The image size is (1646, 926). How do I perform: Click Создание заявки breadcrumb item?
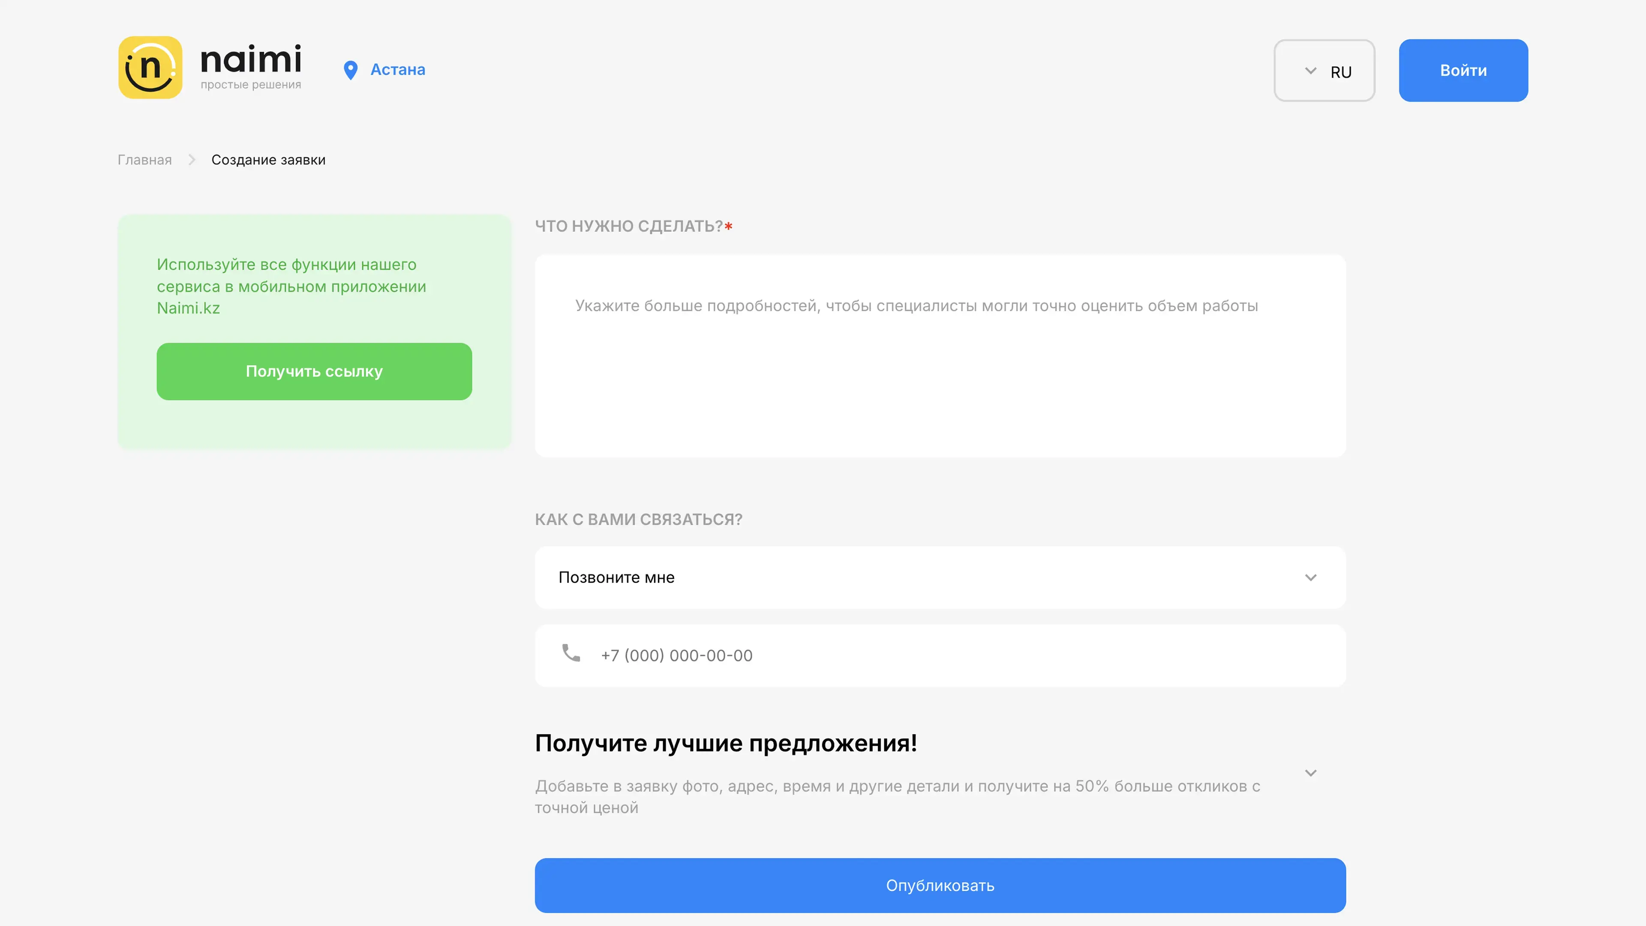(268, 160)
